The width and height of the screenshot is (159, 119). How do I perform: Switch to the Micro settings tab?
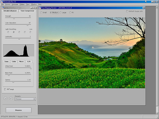pos(21,62)
